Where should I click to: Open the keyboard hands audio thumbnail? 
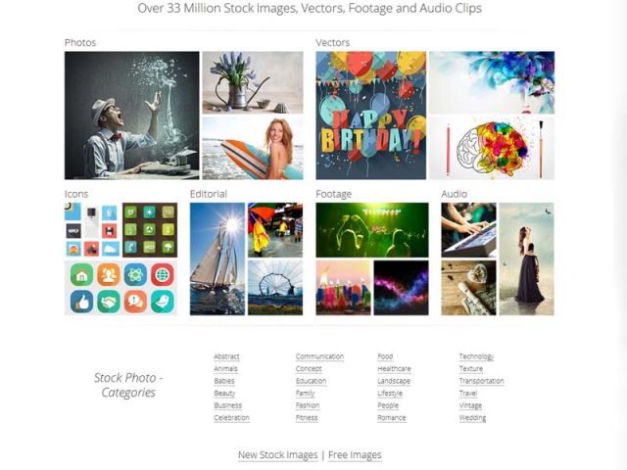468,230
